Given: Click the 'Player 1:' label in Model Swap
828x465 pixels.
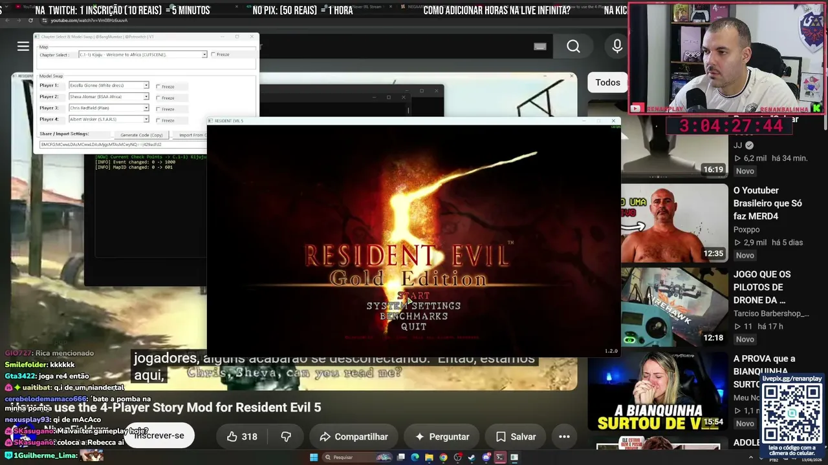Looking at the screenshot, I should pos(49,85).
